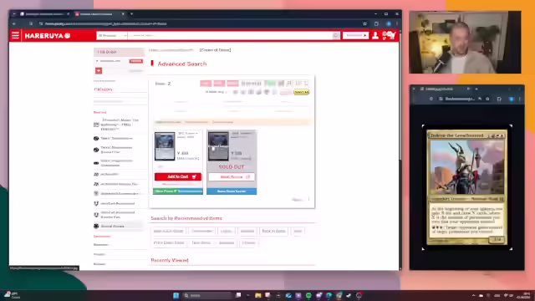This screenshot has height=301, width=535.
Task: Click the advanced search button beside the search bar
Action: 355,35
